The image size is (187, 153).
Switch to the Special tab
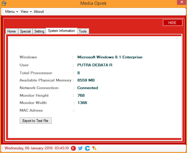[x=25, y=31]
